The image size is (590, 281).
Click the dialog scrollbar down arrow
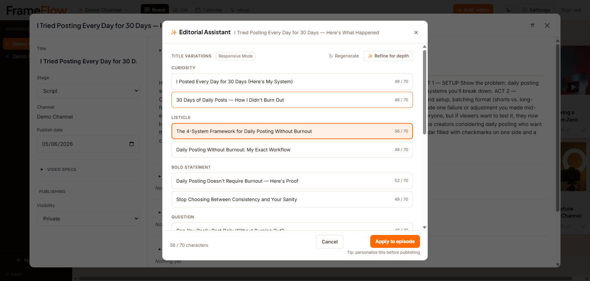pyautogui.click(x=424, y=228)
